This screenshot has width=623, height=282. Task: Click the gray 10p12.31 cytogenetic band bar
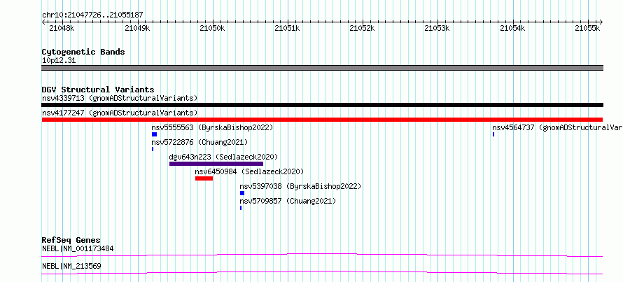[x=322, y=68]
